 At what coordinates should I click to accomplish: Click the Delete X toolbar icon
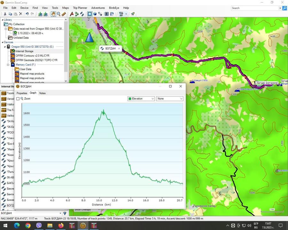(x=20, y=14)
